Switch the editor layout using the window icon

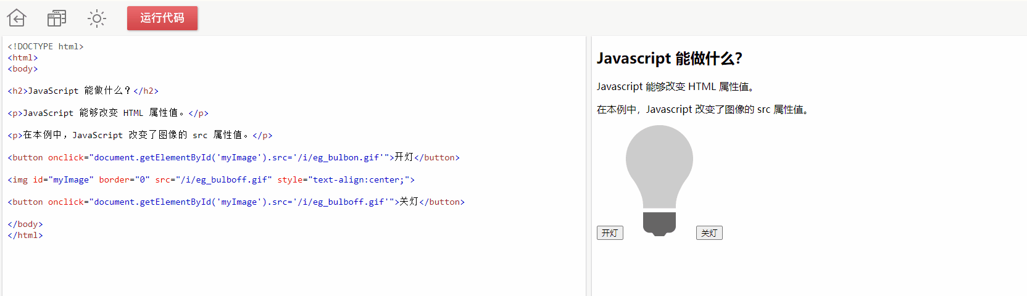pos(57,18)
